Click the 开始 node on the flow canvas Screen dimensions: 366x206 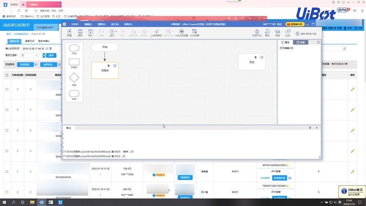click(105, 47)
